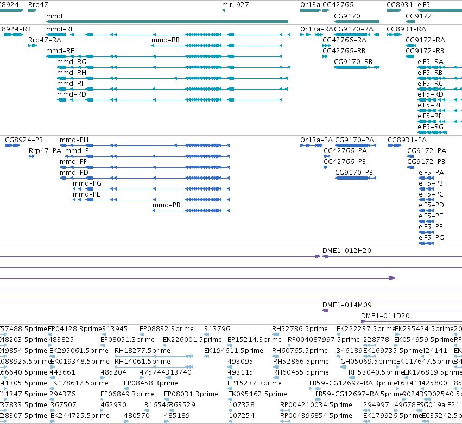Viewport: 462px width, 424px height.
Task: Select the eIF5-PA protein label
Action: [x=432, y=173]
